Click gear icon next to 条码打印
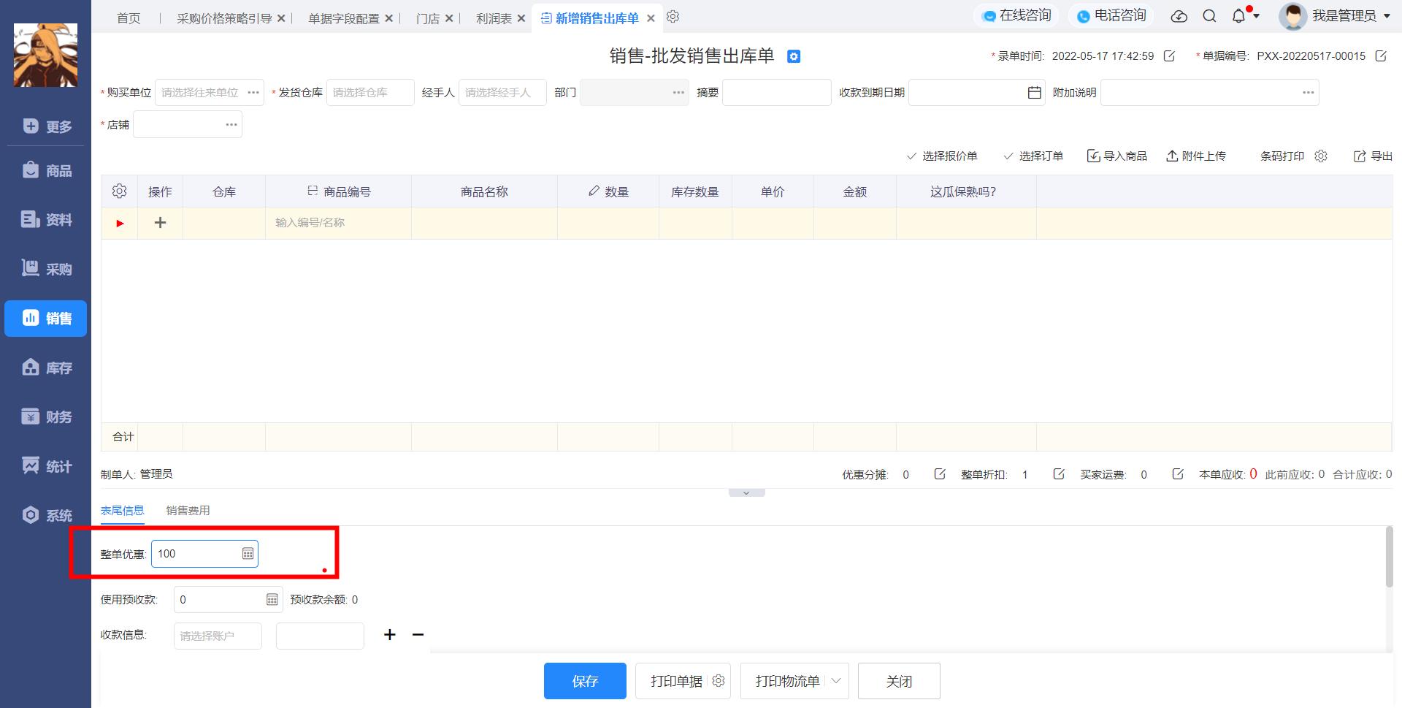Image resolution: width=1402 pixels, height=708 pixels. coord(1321,156)
